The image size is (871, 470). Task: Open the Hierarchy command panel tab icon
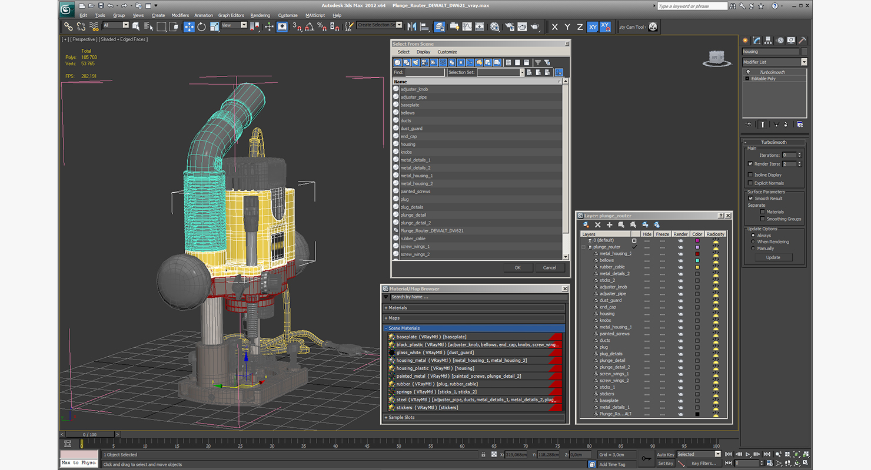tap(769, 41)
